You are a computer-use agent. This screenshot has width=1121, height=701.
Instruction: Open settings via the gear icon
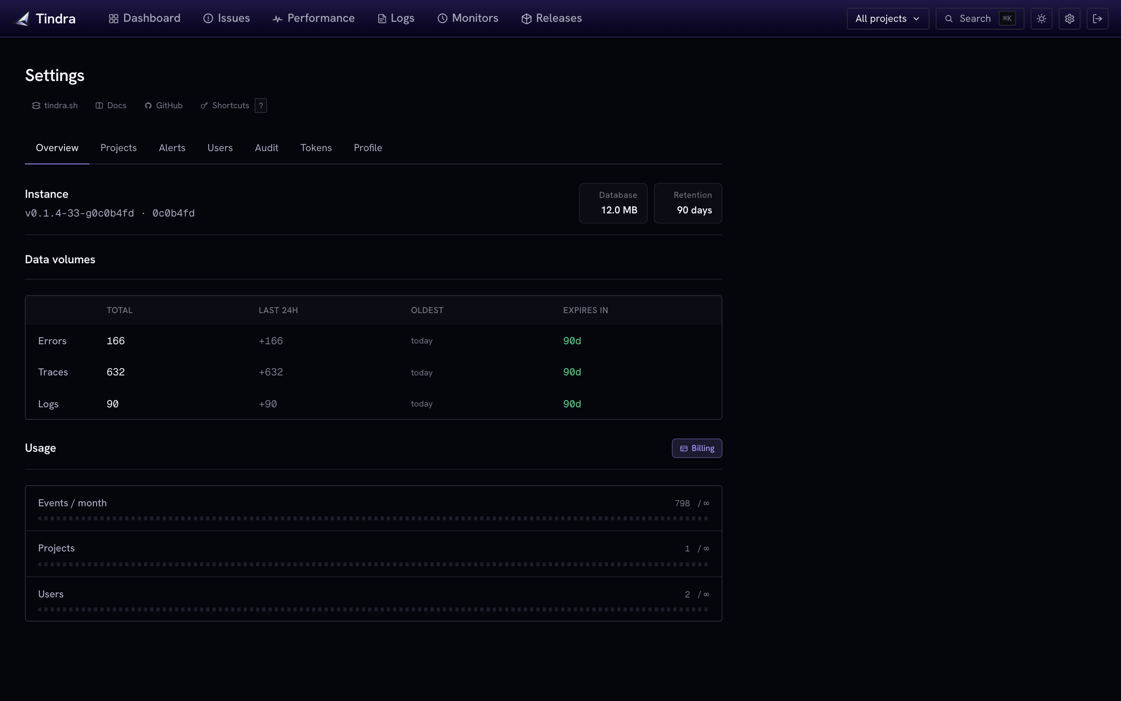tap(1069, 19)
